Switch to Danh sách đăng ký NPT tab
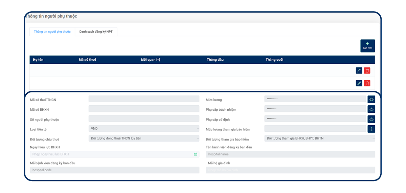The width and height of the screenshot is (406, 193). coord(96,31)
